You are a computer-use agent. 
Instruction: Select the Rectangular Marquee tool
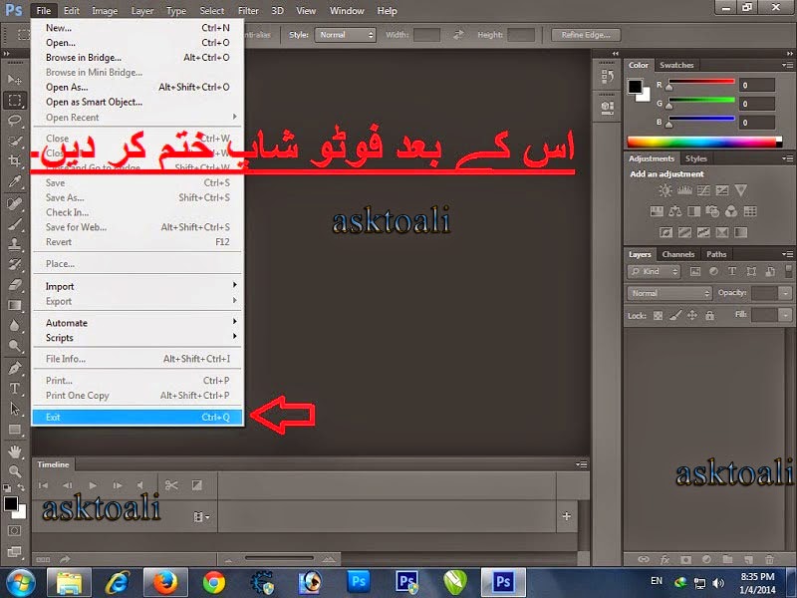15,101
